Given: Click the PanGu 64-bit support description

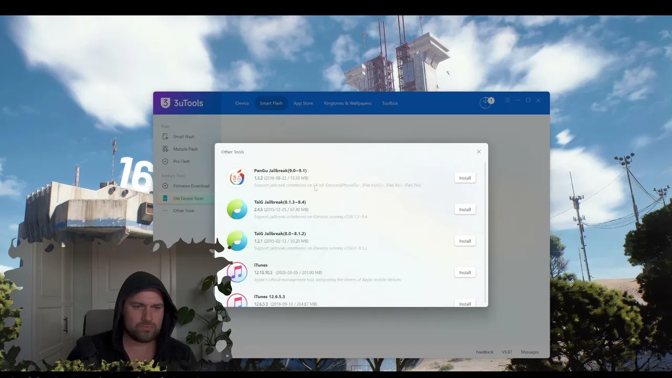Looking at the screenshot, I should [x=338, y=185].
